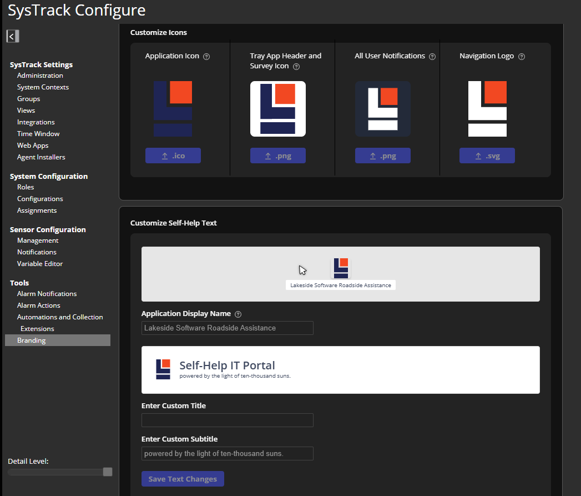Click the Lakeside logo in the display name preview
Image resolution: width=581 pixels, height=496 pixels.
[x=341, y=268]
